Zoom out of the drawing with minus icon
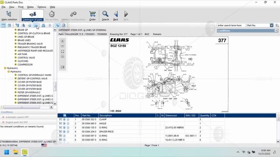The image size is (280, 157). click(63, 46)
